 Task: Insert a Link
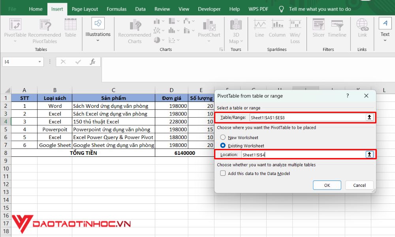pos(362,30)
